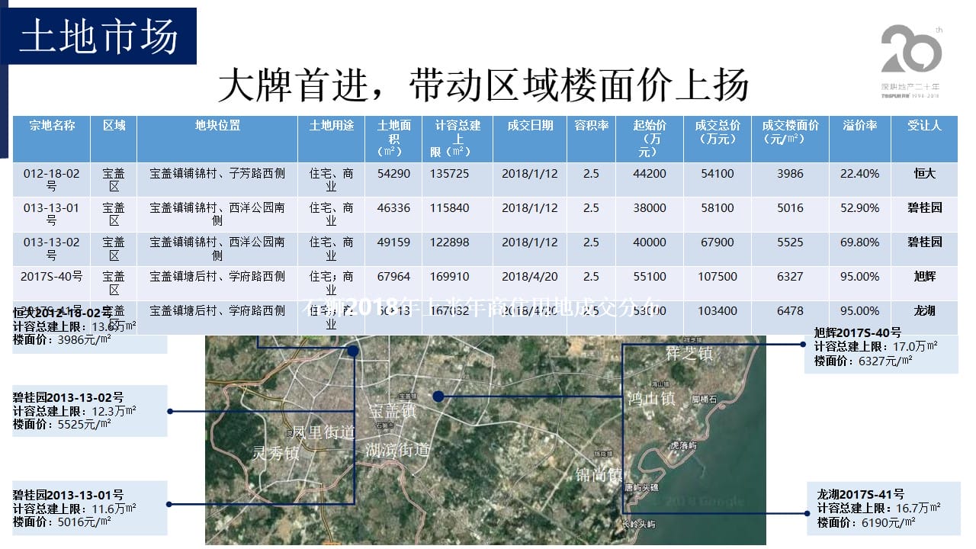The width and height of the screenshot is (976, 549).
Task: Click the land area value 46336
Action: click(393, 207)
